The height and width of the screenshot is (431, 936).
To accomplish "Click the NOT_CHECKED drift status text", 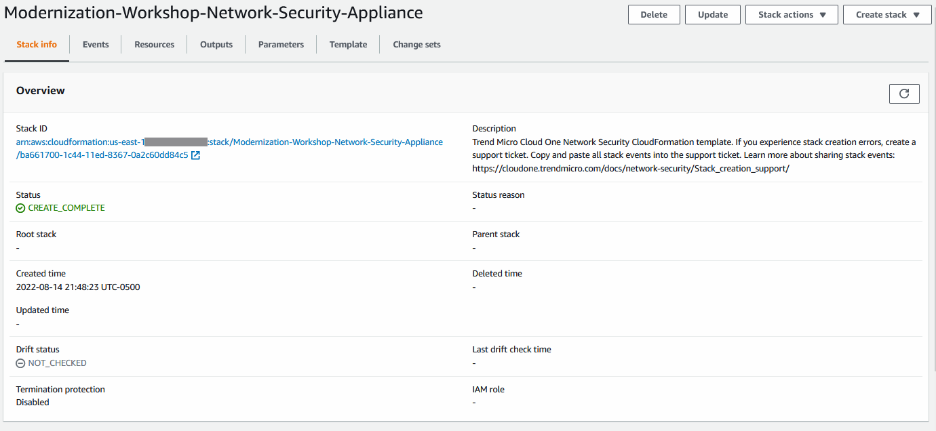I will [x=58, y=363].
